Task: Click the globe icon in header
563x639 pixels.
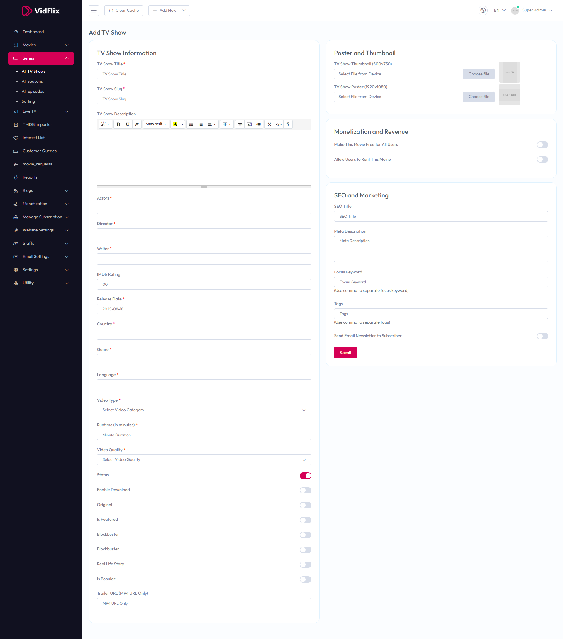Action: tap(483, 10)
